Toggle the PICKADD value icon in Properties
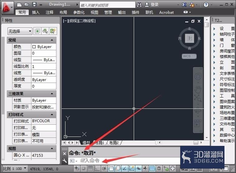This screenshot has height=173, width=236. click(x=37, y=31)
